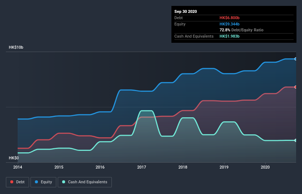Select the 2014 x-axis label

tap(18, 167)
